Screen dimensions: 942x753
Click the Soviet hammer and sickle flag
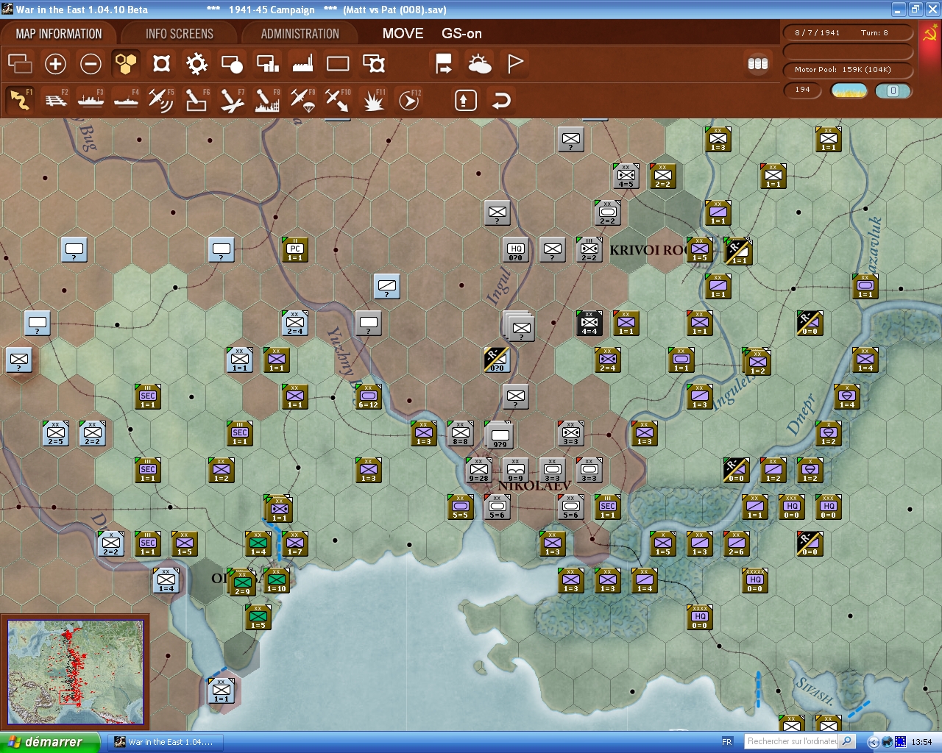(x=929, y=34)
